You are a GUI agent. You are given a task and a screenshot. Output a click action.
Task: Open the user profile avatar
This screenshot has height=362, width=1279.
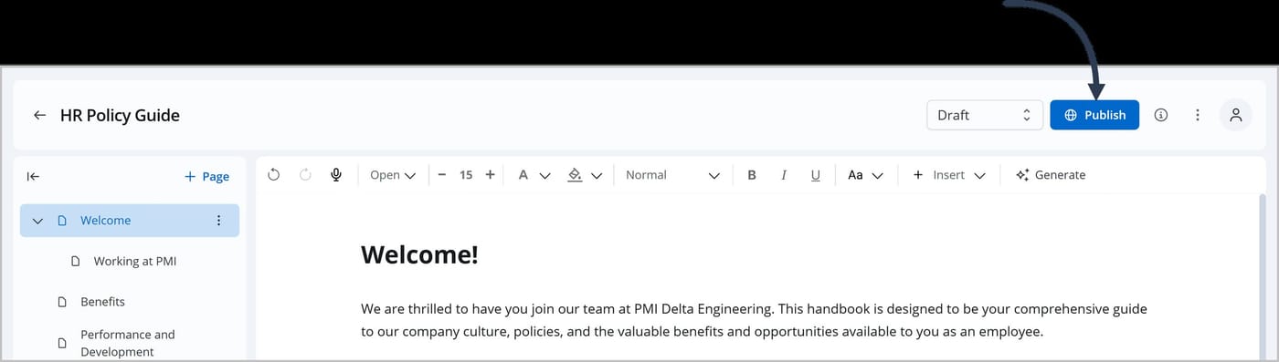point(1236,115)
